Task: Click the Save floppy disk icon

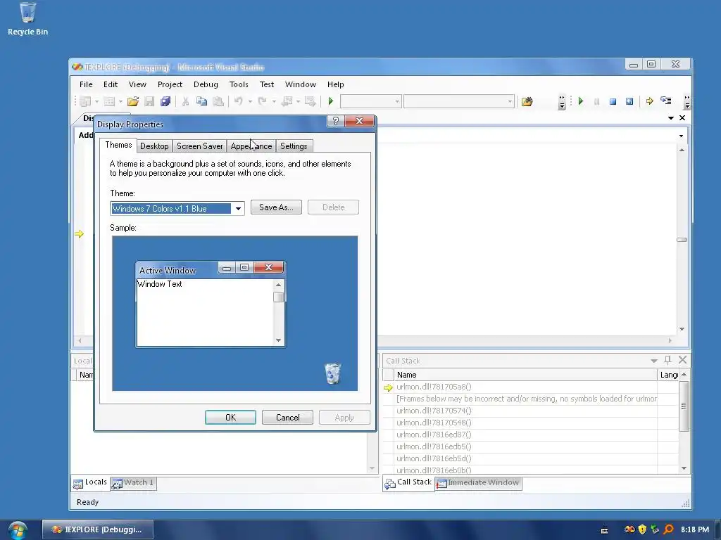Action: click(149, 101)
